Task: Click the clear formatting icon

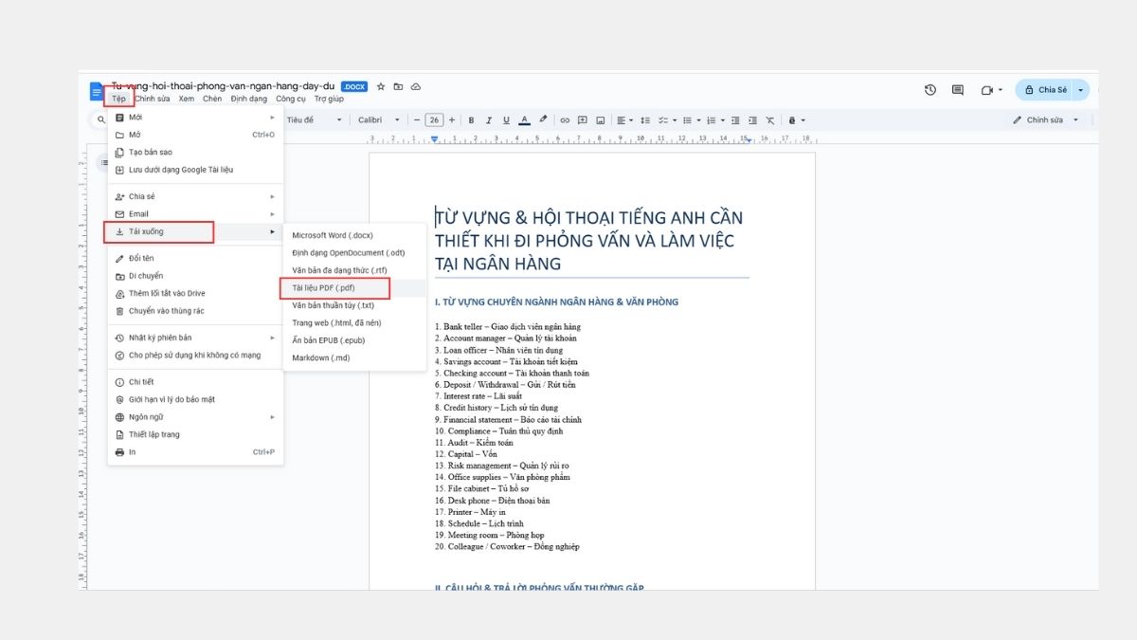Action: click(769, 120)
